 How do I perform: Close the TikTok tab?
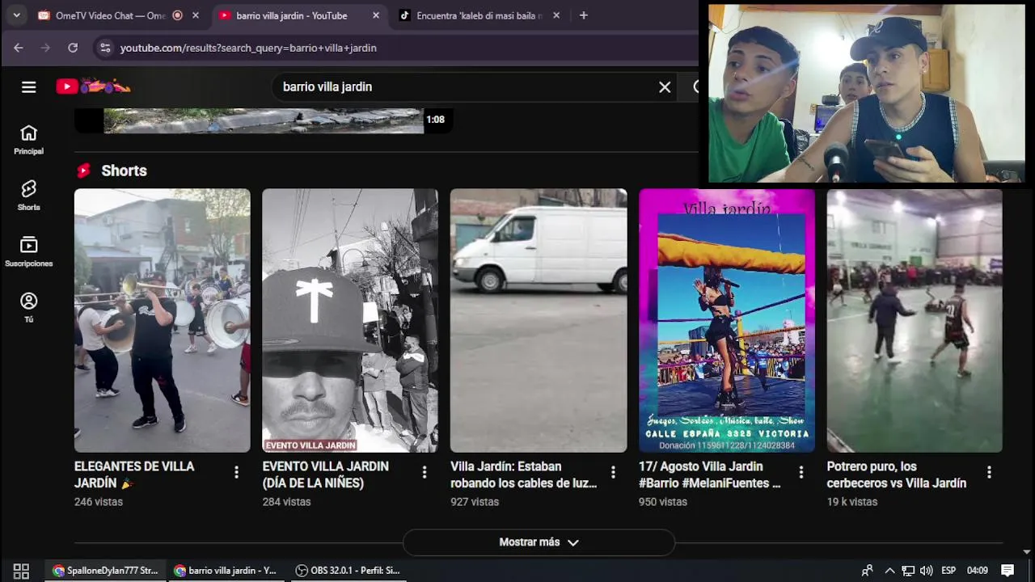point(556,15)
